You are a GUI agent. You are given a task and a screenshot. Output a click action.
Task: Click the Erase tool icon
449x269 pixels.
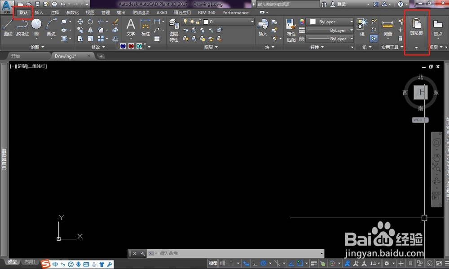tap(115, 22)
